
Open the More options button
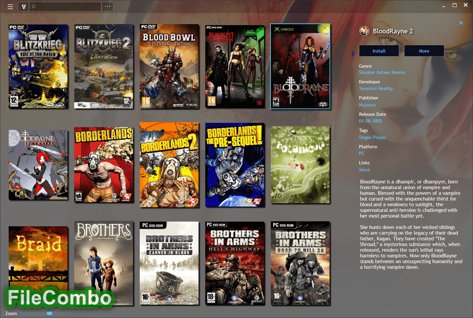tap(424, 51)
